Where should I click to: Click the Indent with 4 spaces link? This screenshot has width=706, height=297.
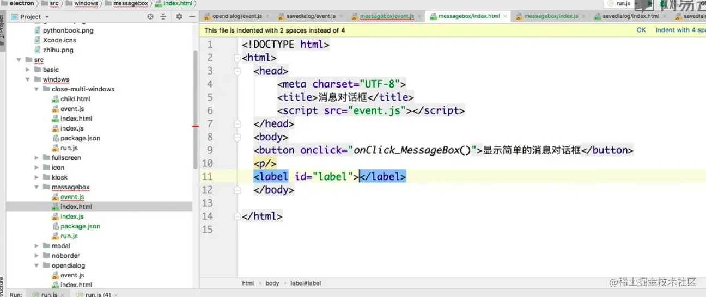click(680, 30)
